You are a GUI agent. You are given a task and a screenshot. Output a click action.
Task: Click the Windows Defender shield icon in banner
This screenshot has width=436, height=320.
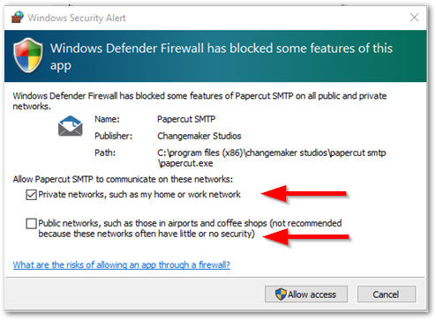point(28,56)
